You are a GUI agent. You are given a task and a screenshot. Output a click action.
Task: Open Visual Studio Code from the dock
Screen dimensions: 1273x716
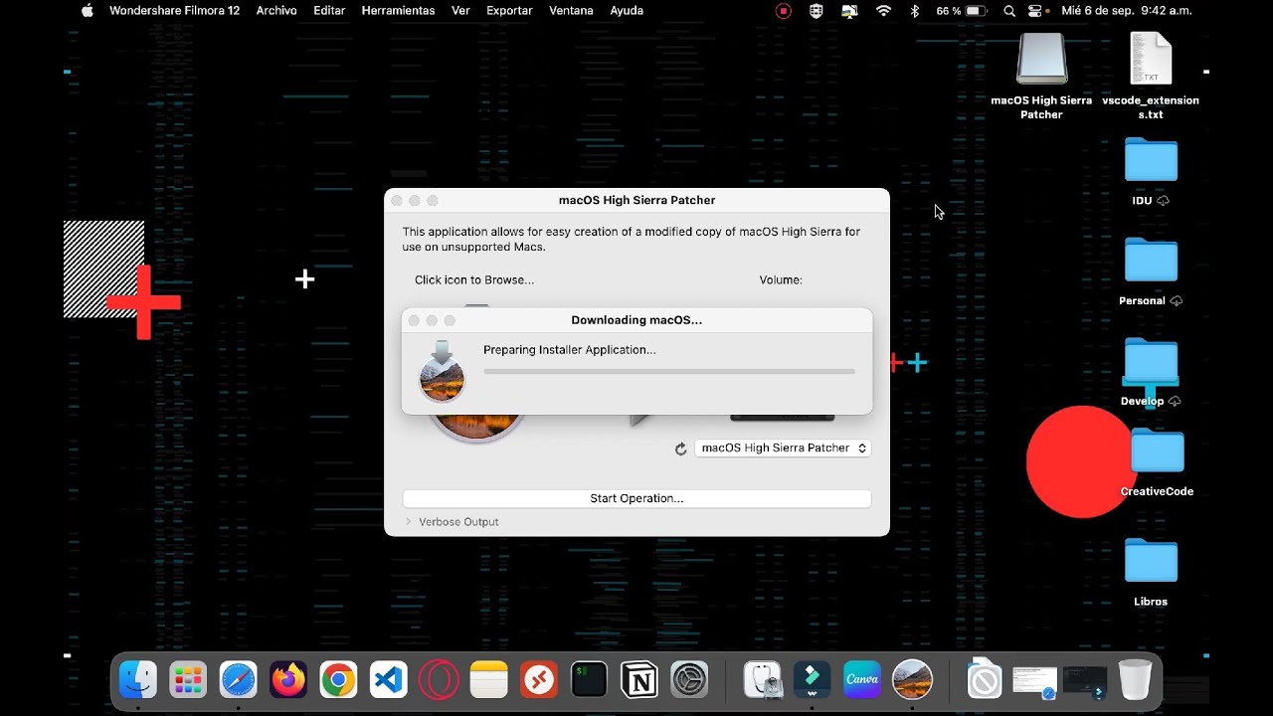point(389,680)
